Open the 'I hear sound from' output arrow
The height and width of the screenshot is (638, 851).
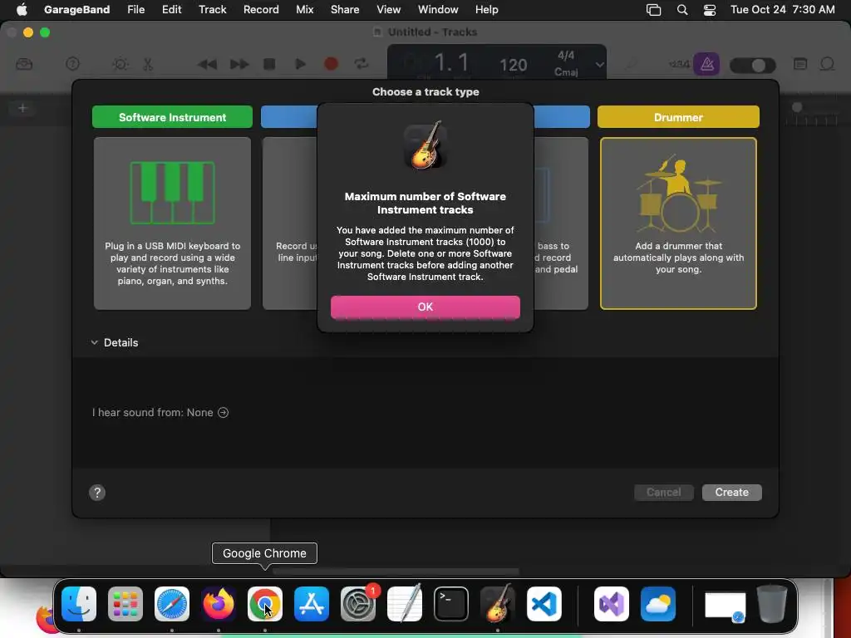point(223,412)
